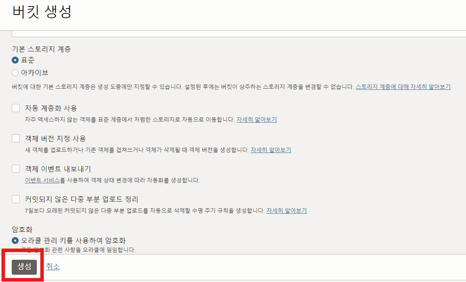Screen dimensions: 466x282
Task: Check 커밋되지 않은 다중 부분 업로드 정리
Action: click(16, 199)
